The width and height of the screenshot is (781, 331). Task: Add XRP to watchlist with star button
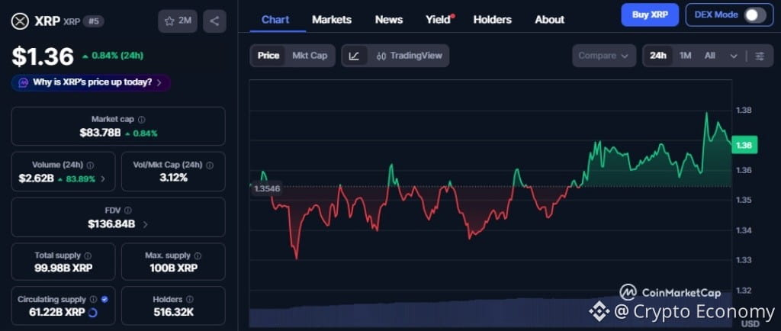point(177,21)
